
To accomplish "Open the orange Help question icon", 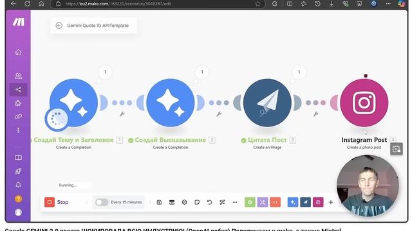I will (x=19, y=199).
